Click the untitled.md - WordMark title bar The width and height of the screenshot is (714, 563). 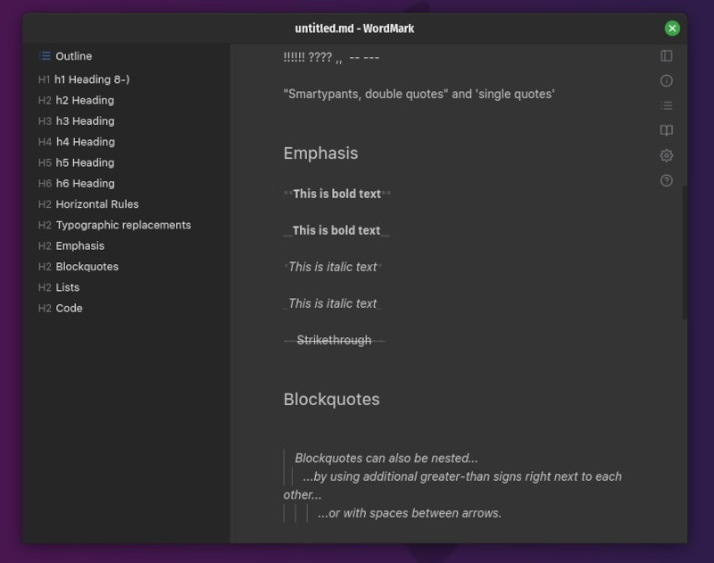click(x=354, y=29)
